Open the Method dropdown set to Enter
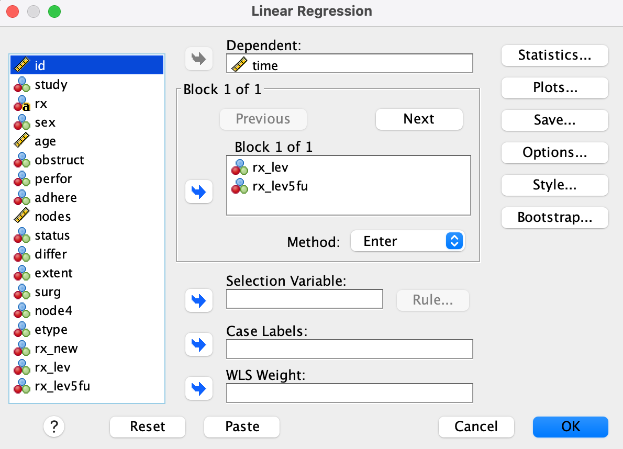This screenshot has width=623, height=449. pos(407,241)
